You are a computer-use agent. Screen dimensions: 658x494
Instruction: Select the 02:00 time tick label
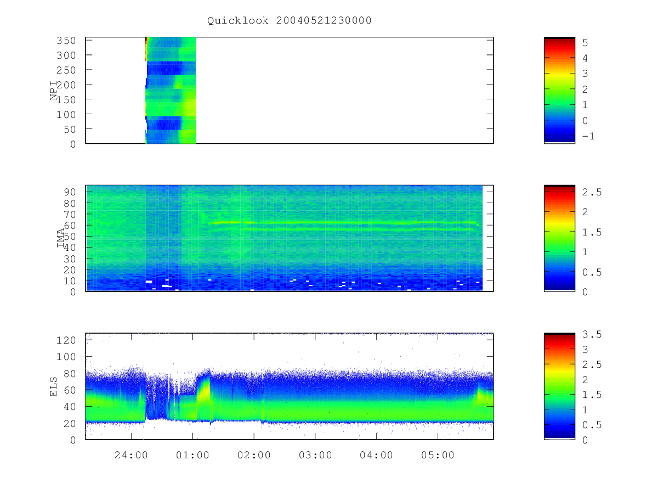(x=254, y=455)
